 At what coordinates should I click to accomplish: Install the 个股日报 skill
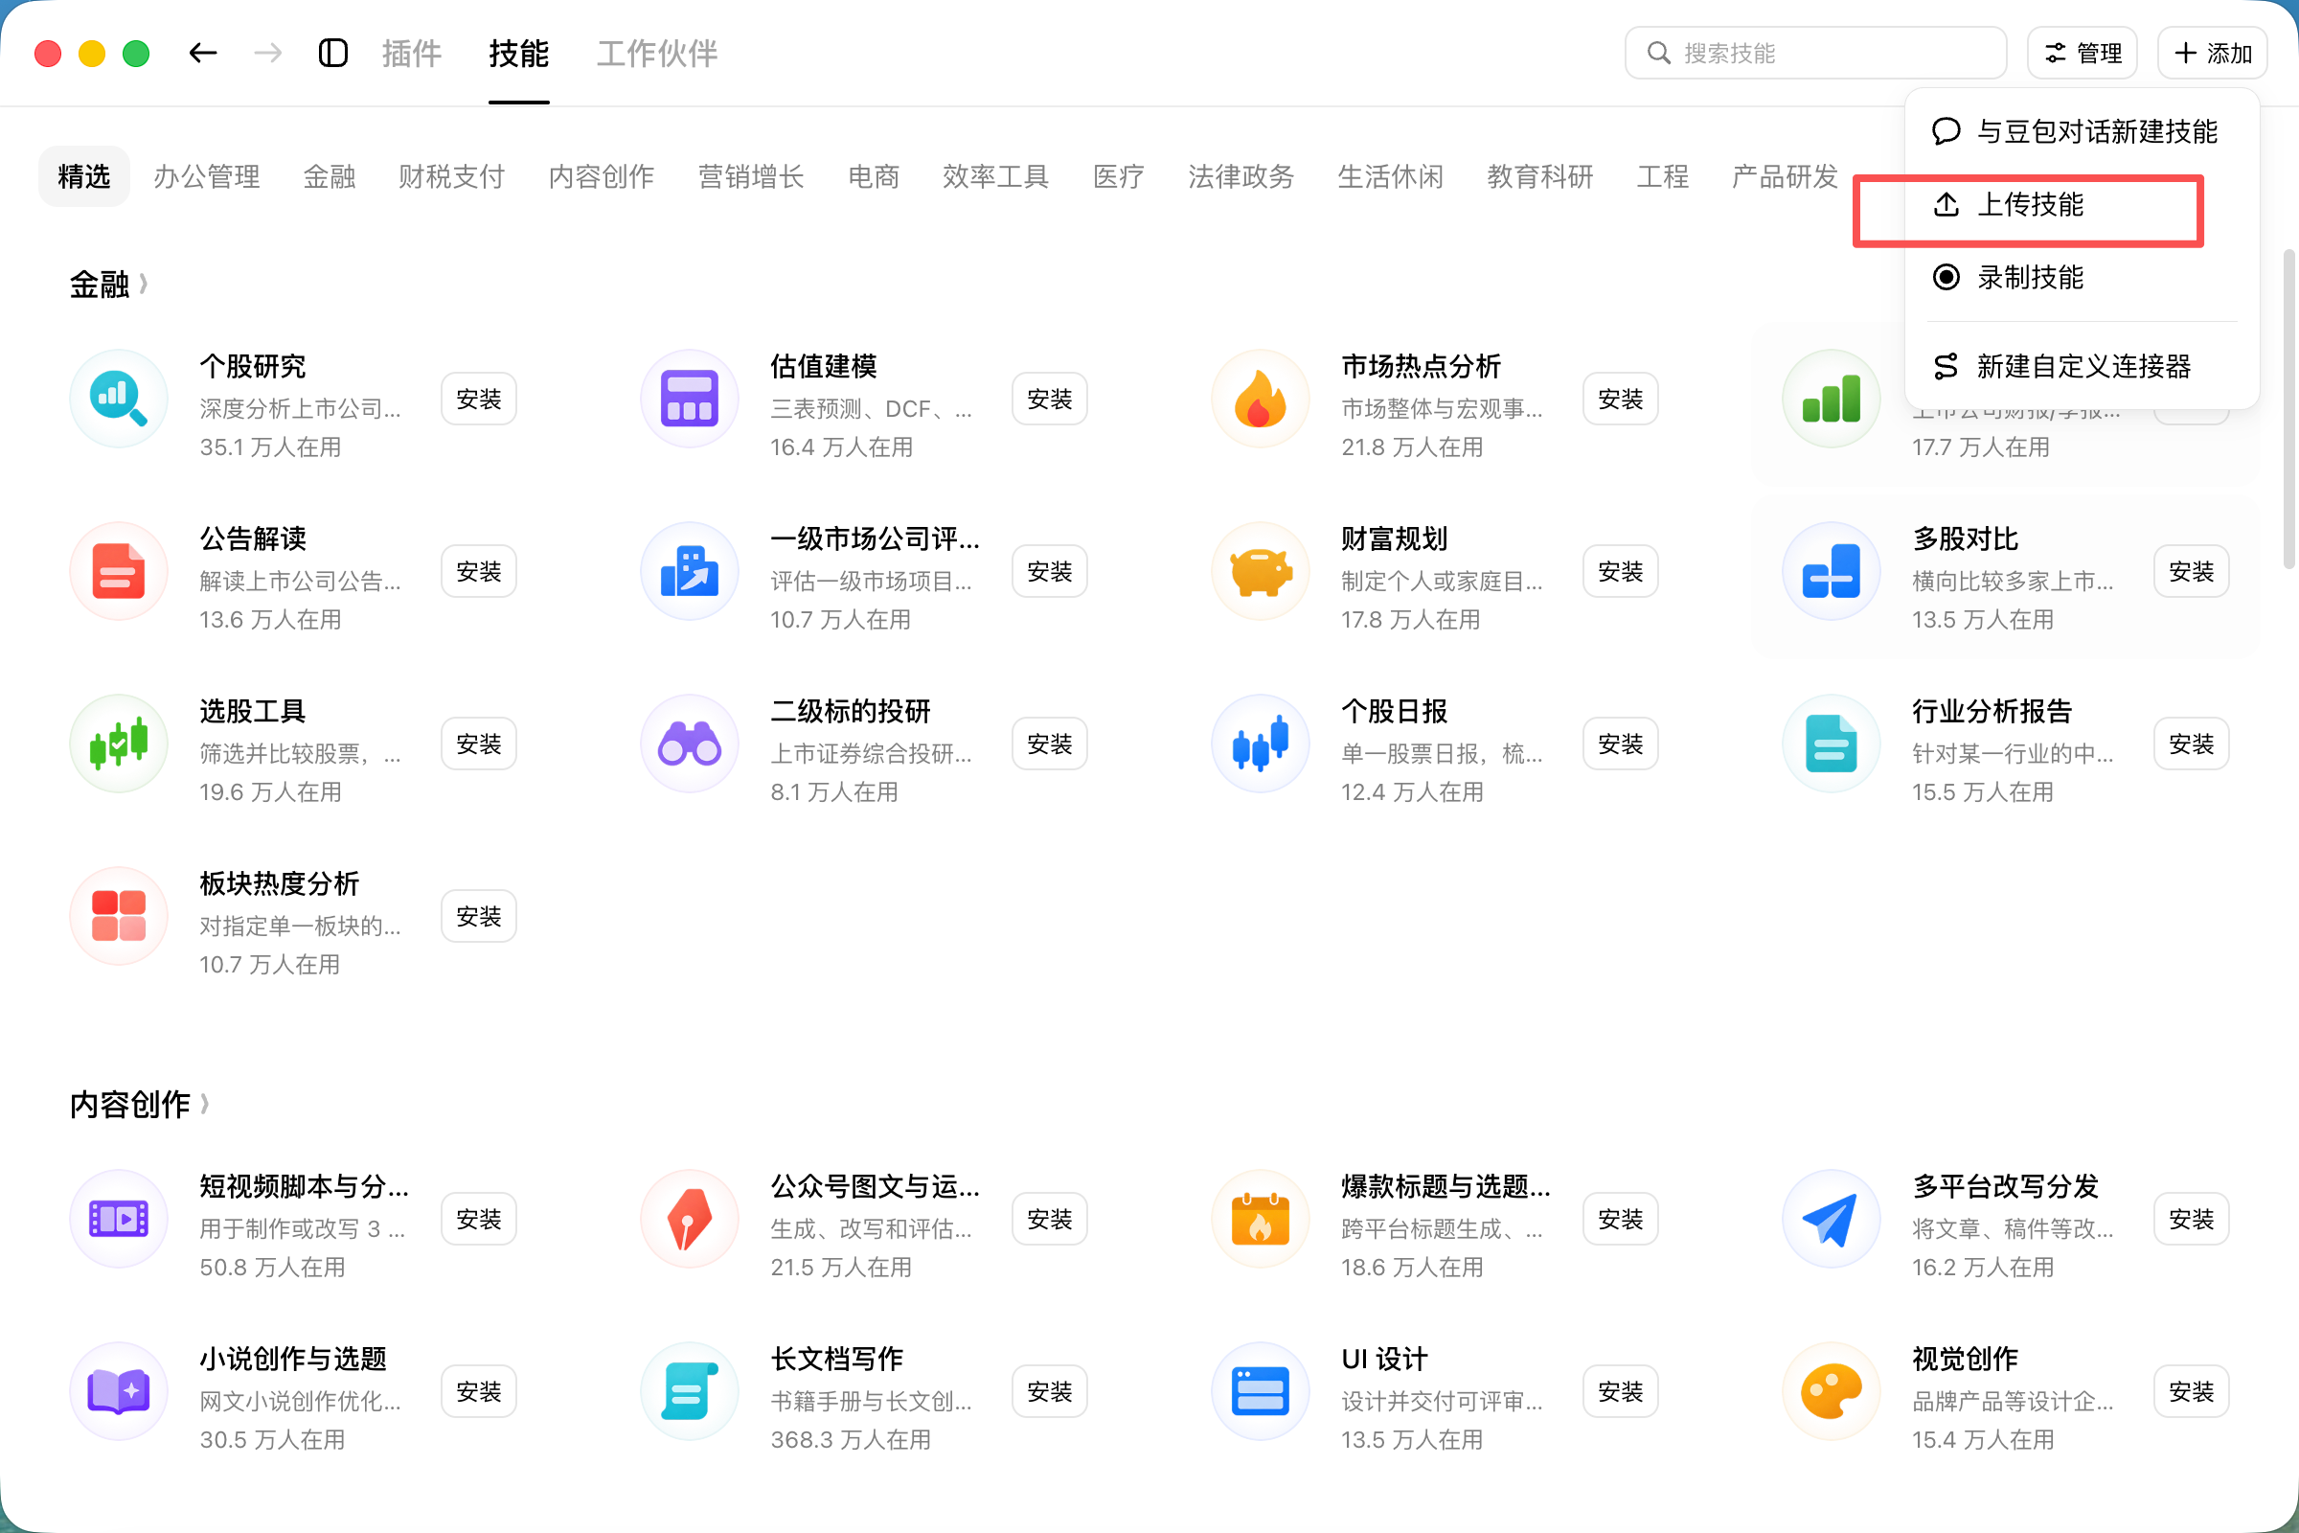click(x=1621, y=744)
